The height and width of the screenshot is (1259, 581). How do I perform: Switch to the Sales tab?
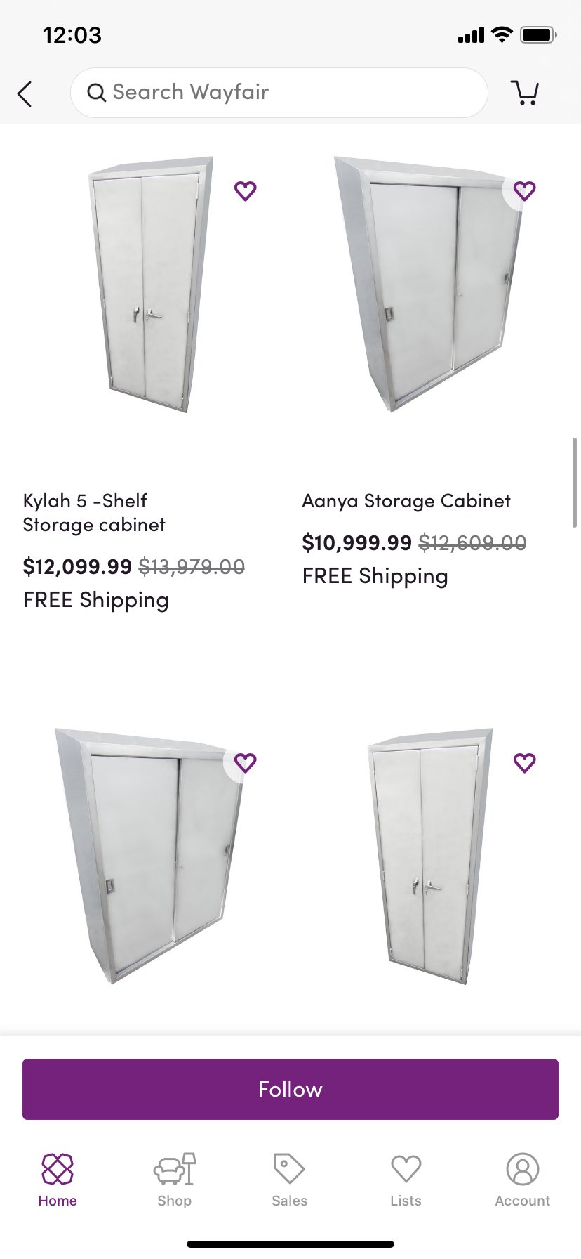[290, 1180]
